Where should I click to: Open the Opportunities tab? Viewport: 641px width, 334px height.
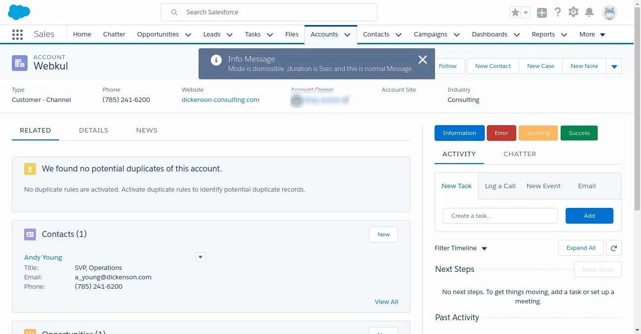point(158,34)
